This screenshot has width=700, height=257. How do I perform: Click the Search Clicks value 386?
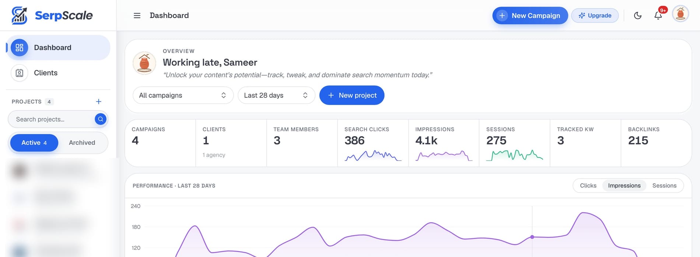[354, 141]
